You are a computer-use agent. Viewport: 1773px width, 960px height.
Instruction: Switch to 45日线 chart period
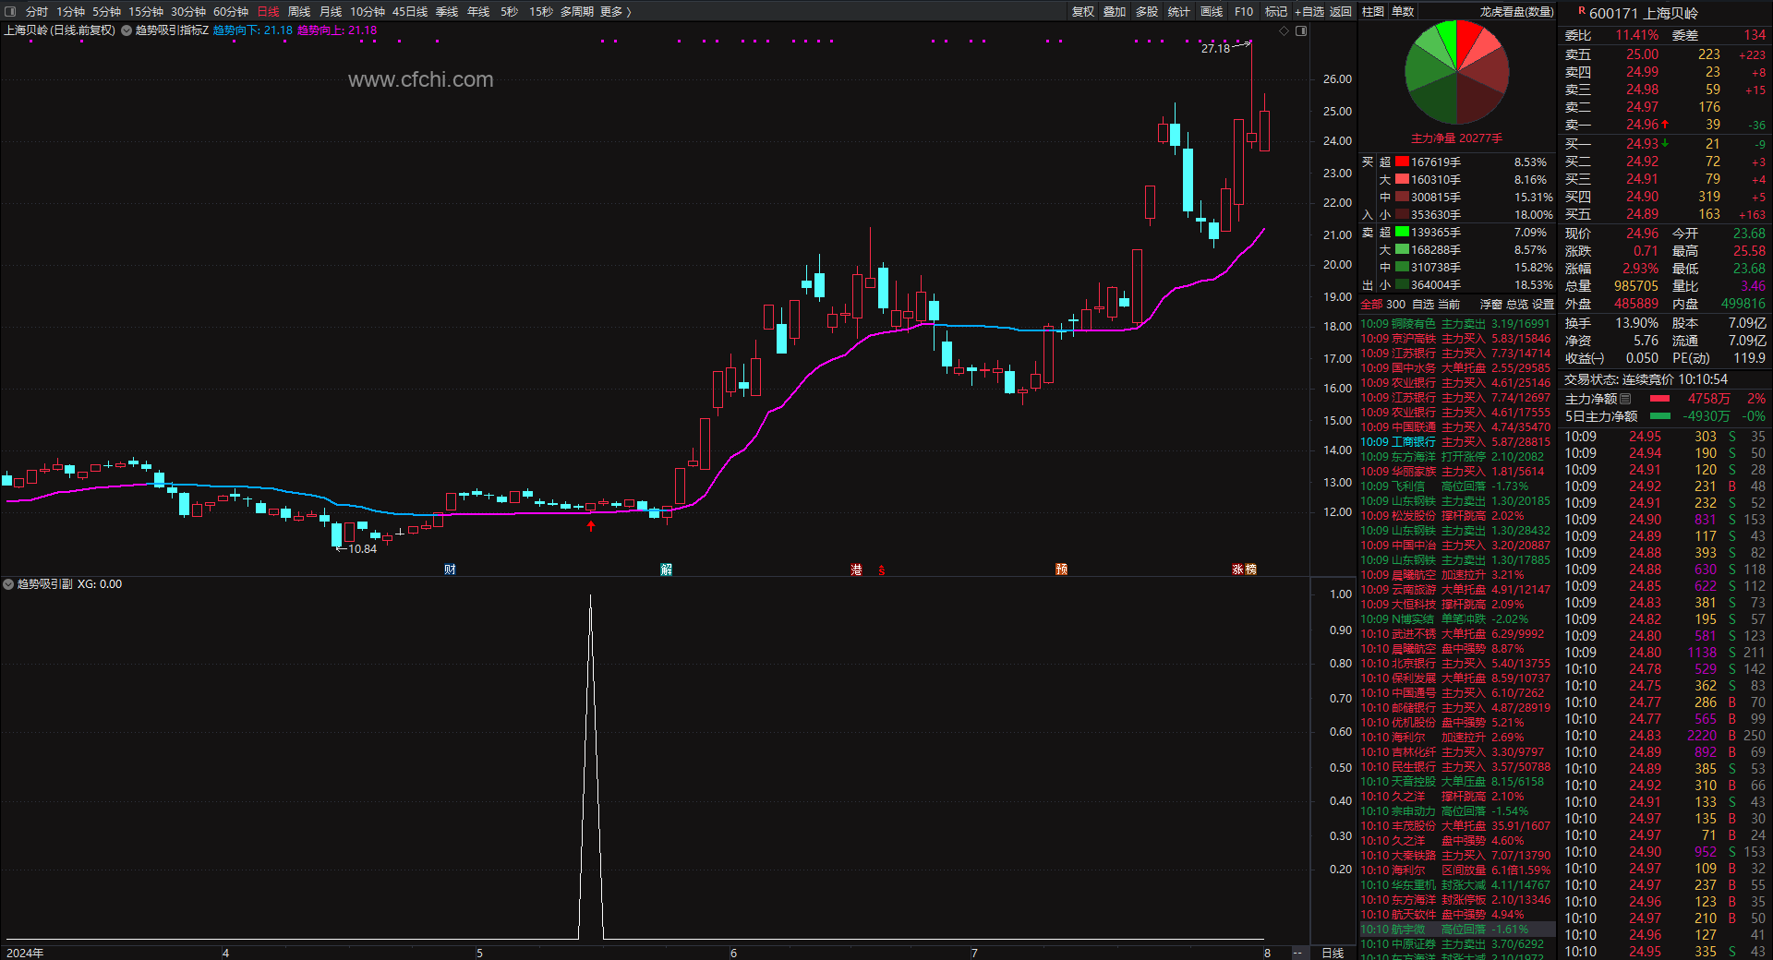(410, 12)
